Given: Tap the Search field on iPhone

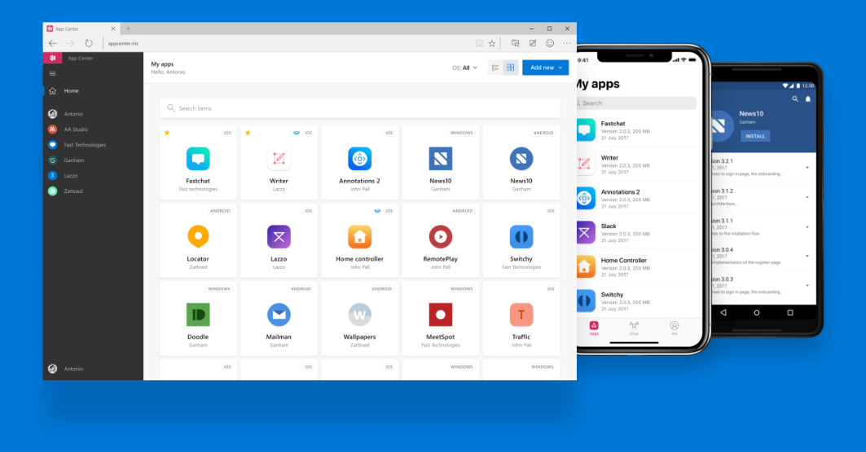Looking at the screenshot, I should [x=635, y=103].
